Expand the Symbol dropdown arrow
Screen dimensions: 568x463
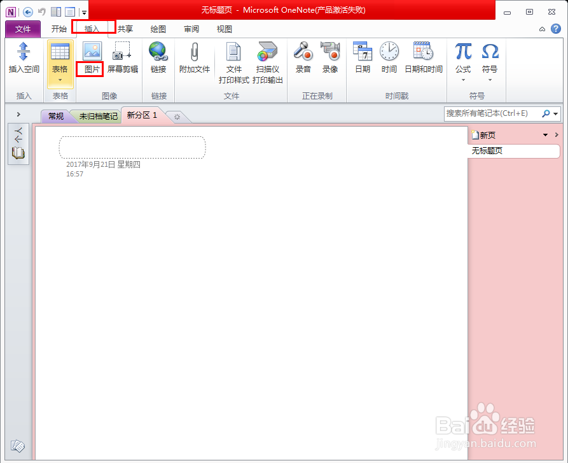(490, 80)
